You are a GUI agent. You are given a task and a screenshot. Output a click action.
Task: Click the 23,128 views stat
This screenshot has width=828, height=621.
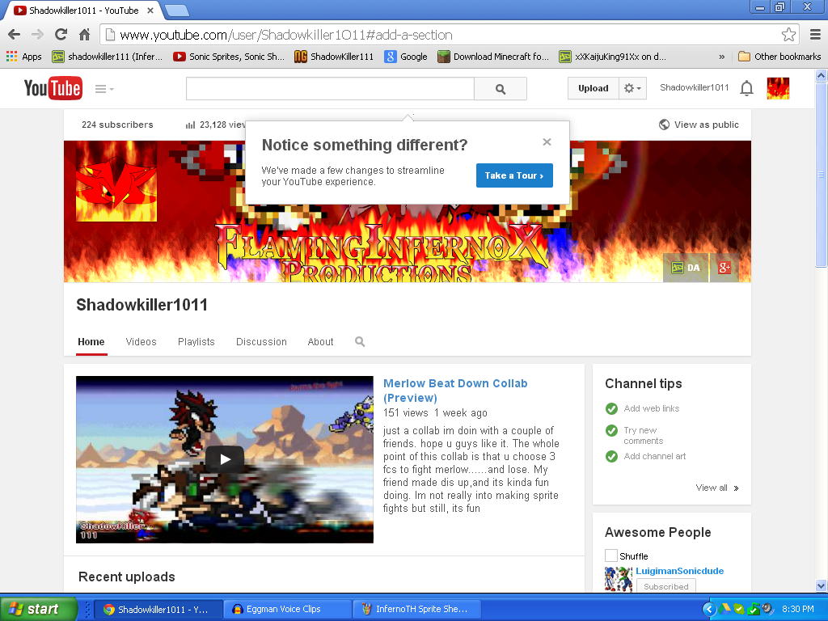pyautogui.click(x=215, y=125)
